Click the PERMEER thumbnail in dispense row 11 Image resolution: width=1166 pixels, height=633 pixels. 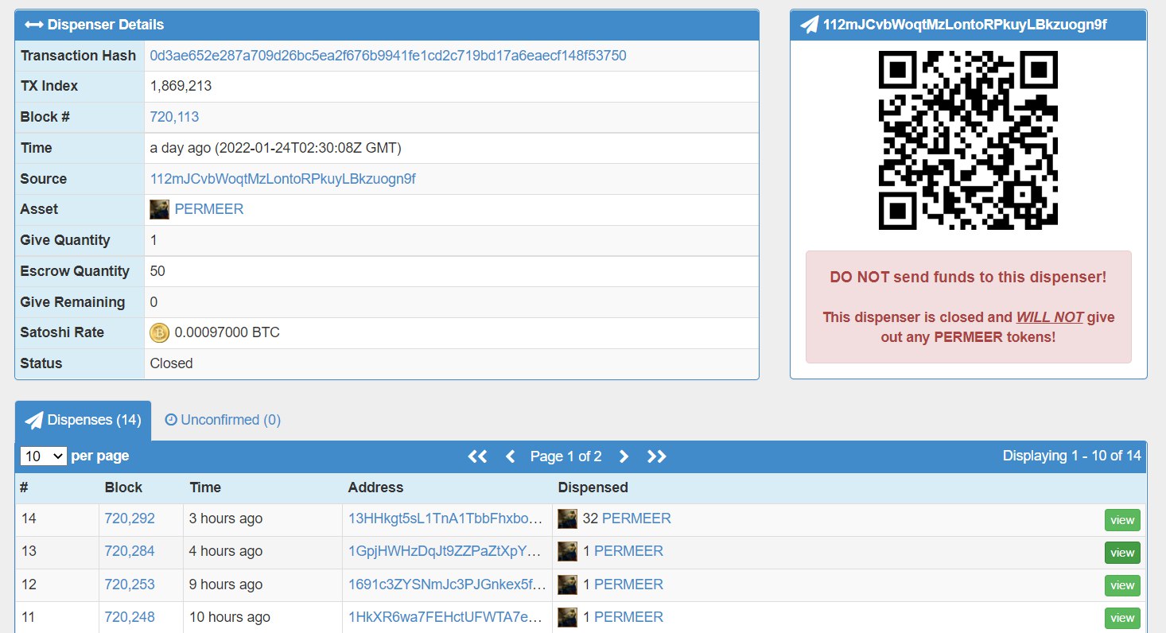click(567, 617)
